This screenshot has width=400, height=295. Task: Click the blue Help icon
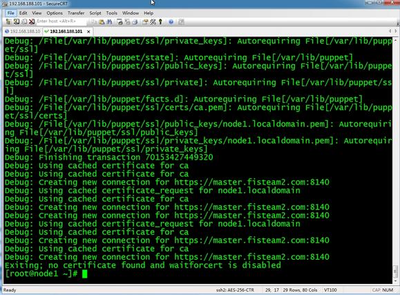click(x=171, y=22)
